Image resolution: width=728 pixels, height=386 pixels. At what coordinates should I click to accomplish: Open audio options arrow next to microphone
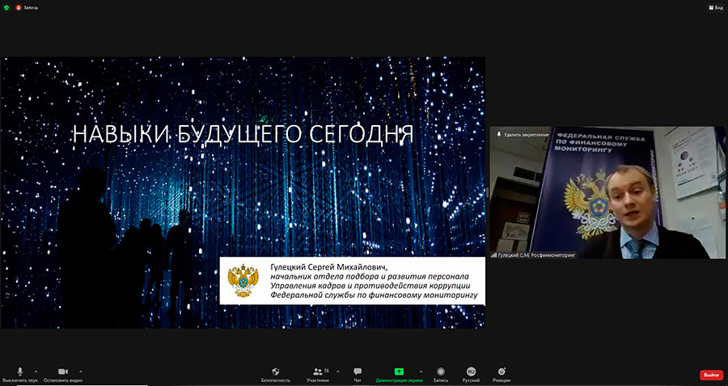[x=36, y=371]
